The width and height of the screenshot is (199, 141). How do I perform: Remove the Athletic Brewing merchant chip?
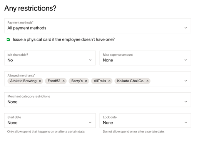pyautogui.click(x=40, y=81)
